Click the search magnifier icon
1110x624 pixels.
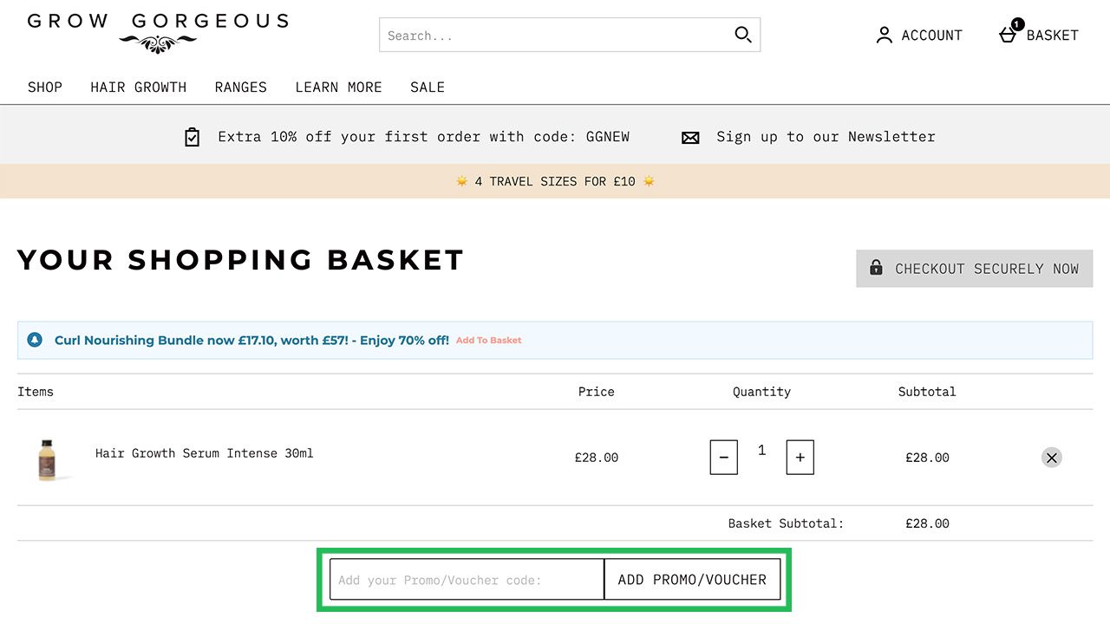click(x=742, y=35)
